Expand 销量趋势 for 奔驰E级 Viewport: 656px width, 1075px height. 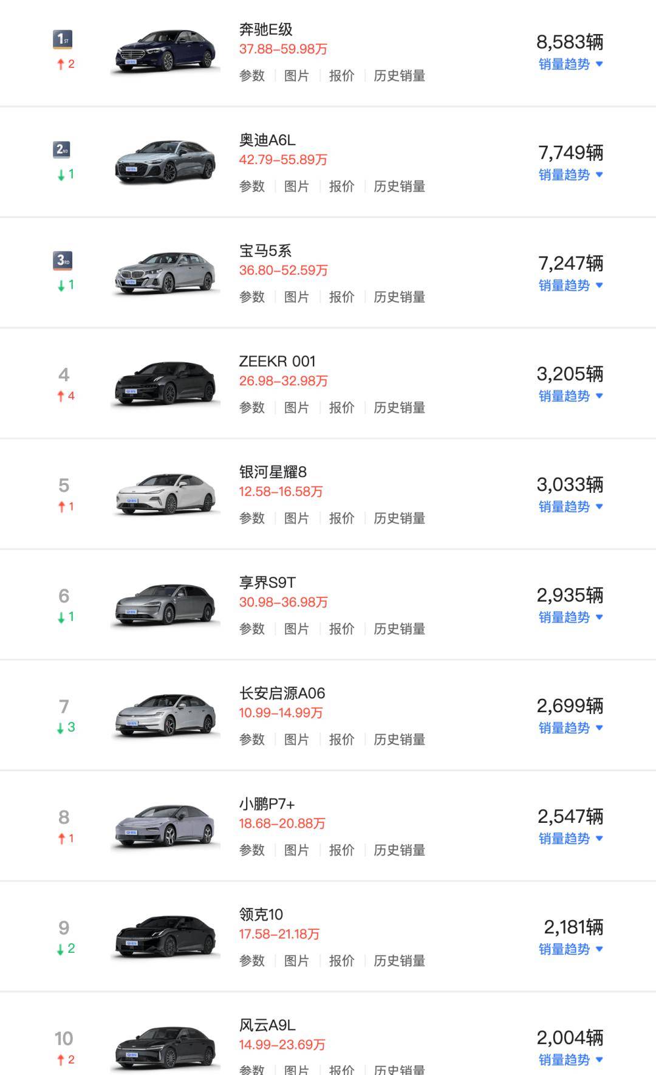570,64
